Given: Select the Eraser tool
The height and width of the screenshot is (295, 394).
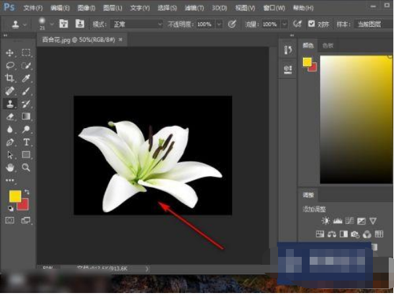Looking at the screenshot, I should [x=10, y=116].
